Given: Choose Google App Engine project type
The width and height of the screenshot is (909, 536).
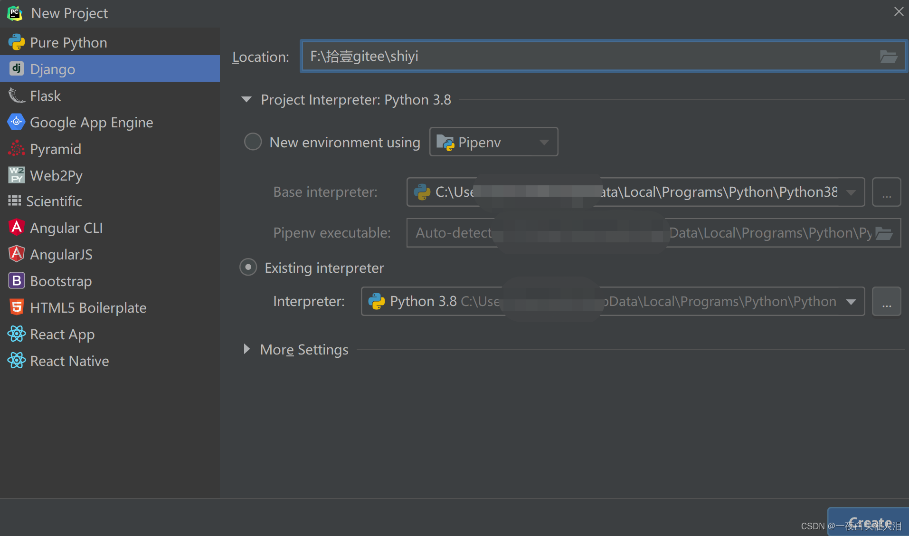Looking at the screenshot, I should (x=110, y=122).
